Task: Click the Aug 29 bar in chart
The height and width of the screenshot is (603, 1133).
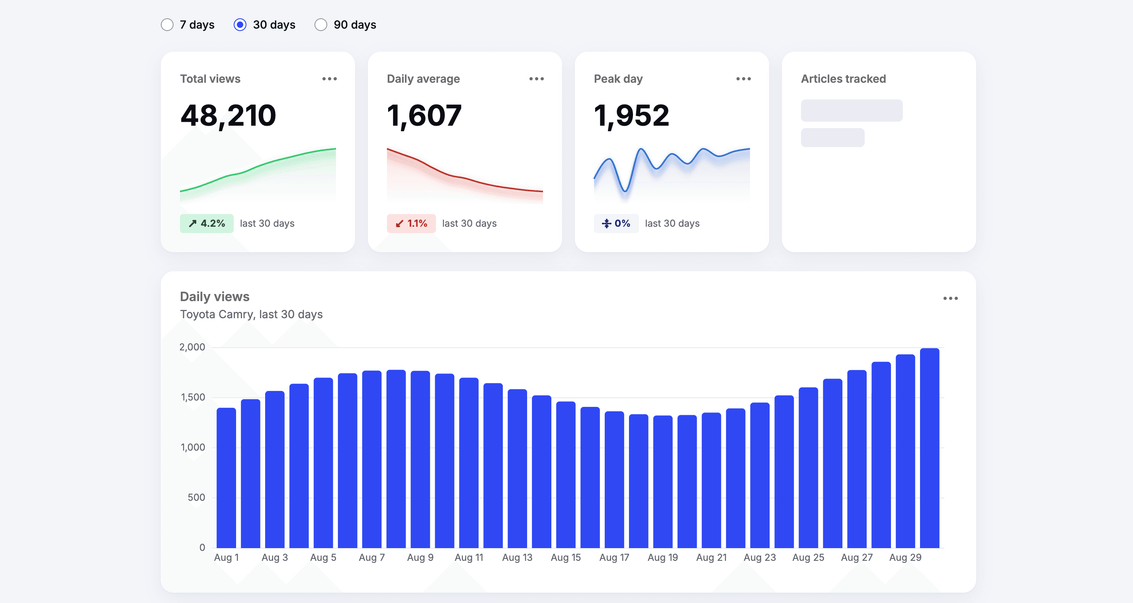Action: pos(905,451)
